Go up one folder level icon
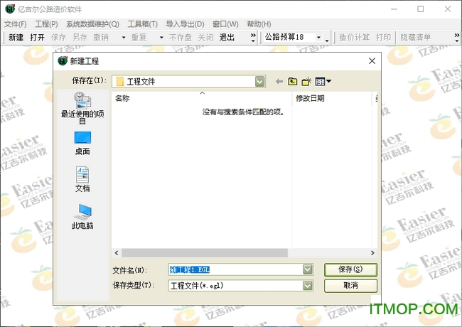 pos(292,81)
